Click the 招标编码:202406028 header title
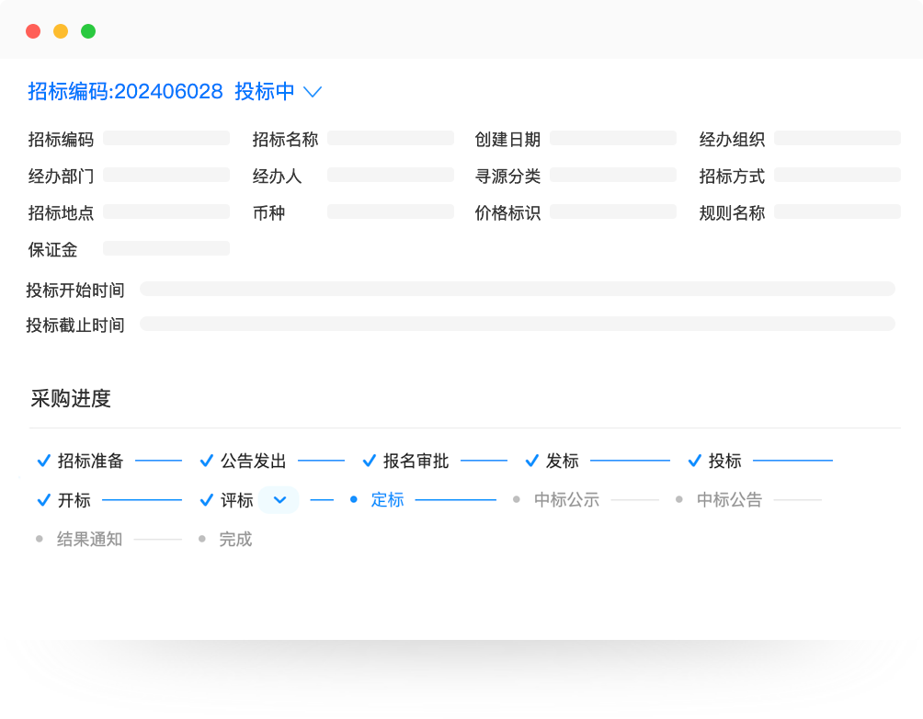Screen dimensions: 923x719 (x=125, y=91)
